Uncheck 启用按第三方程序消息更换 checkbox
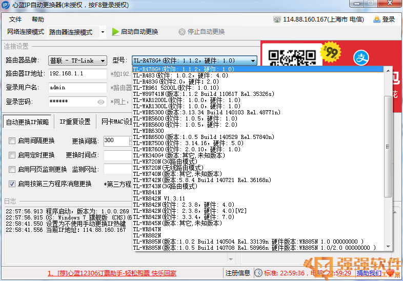 (12, 184)
